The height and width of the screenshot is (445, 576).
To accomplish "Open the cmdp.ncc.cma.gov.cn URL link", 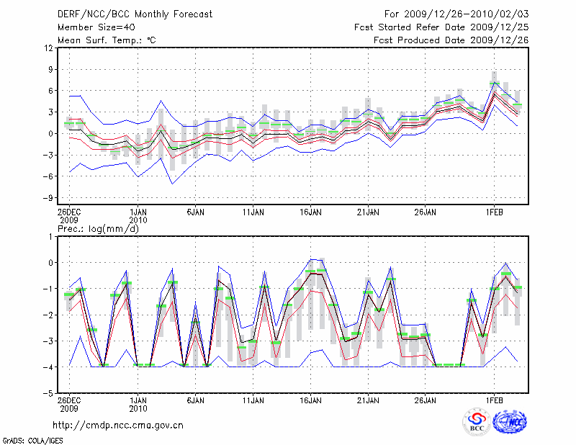I will coord(118,425).
